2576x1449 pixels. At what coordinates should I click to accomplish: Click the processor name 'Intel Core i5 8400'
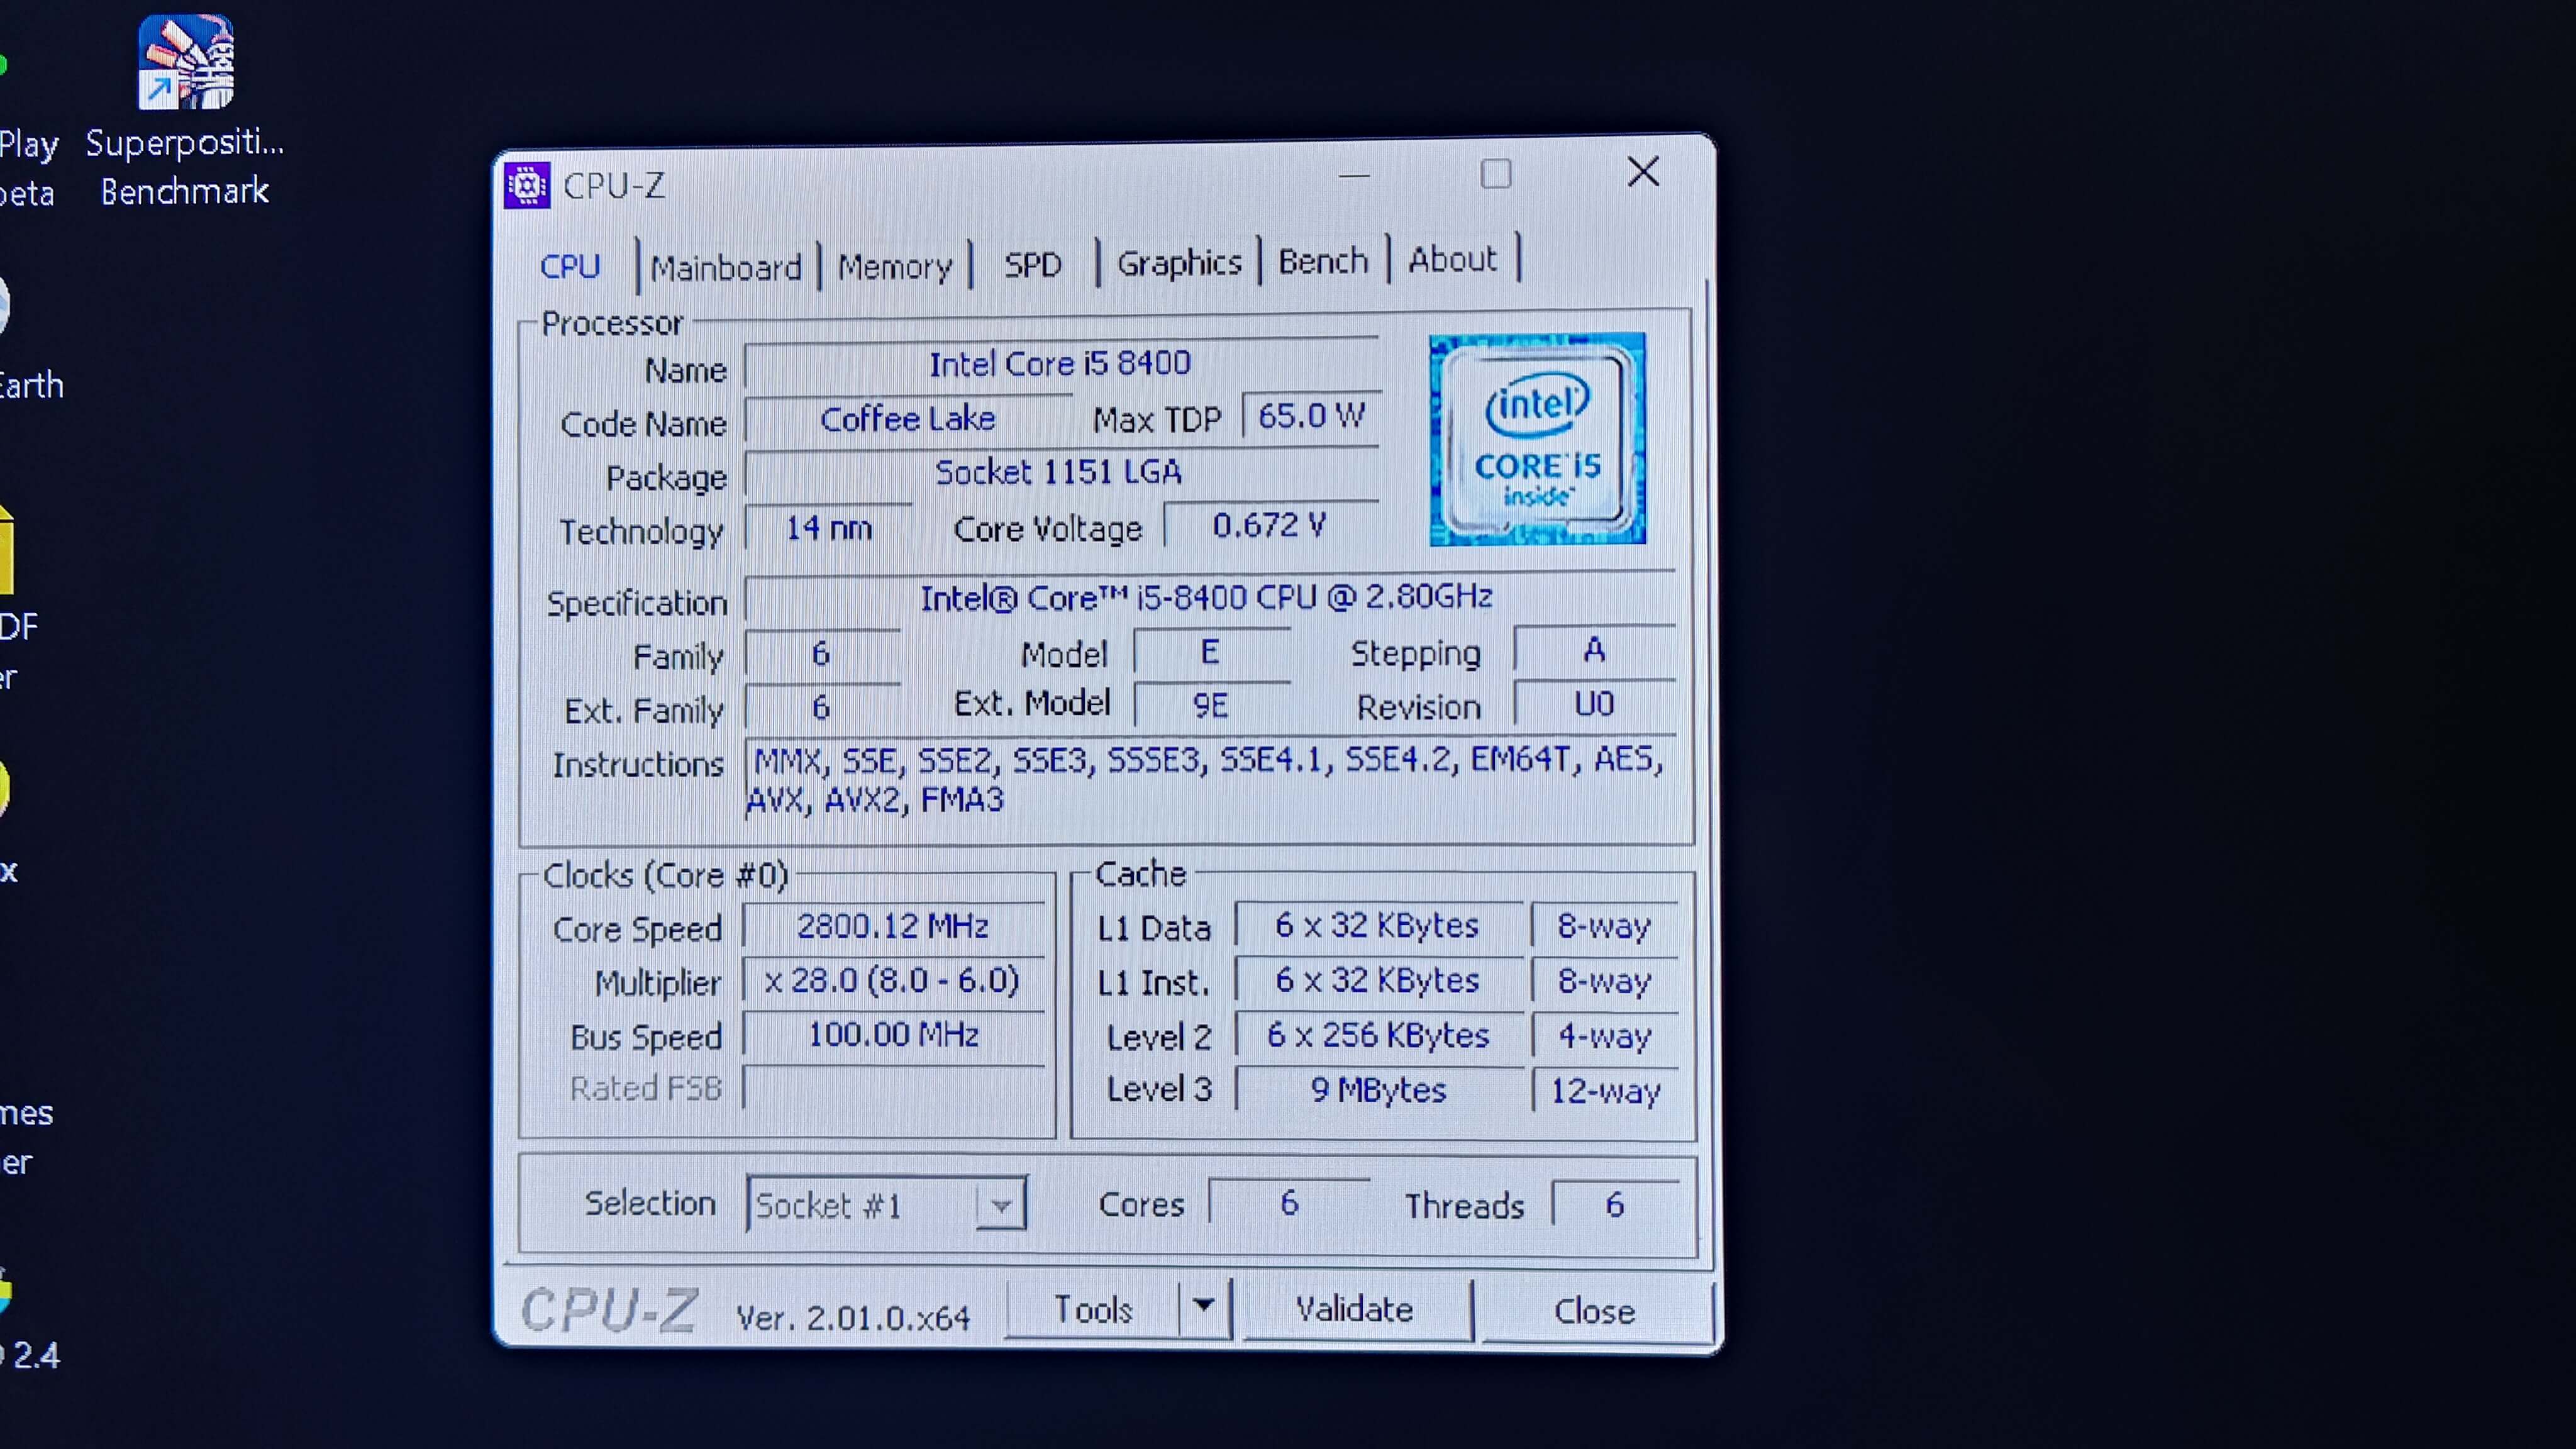tap(1060, 363)
